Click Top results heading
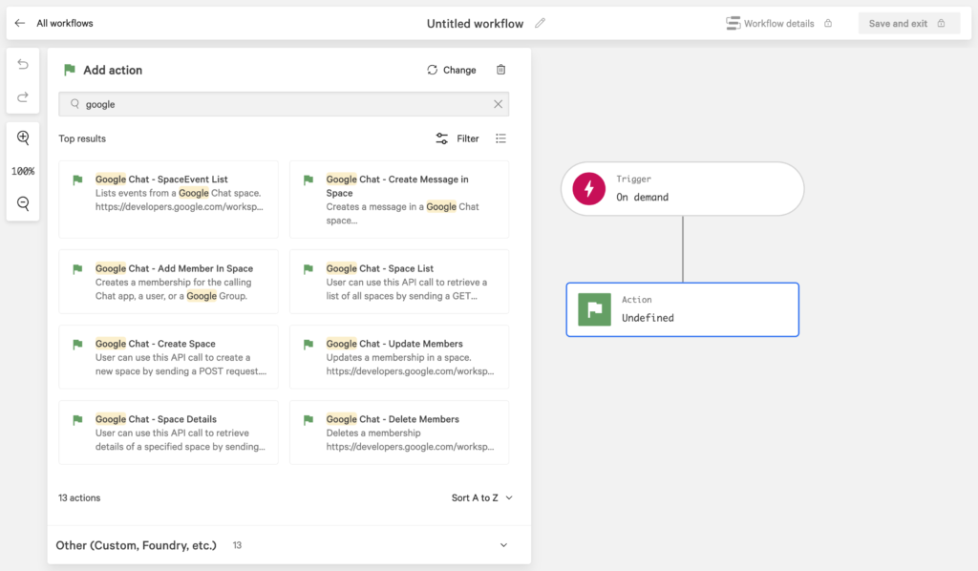 click(x=82, y=138)
